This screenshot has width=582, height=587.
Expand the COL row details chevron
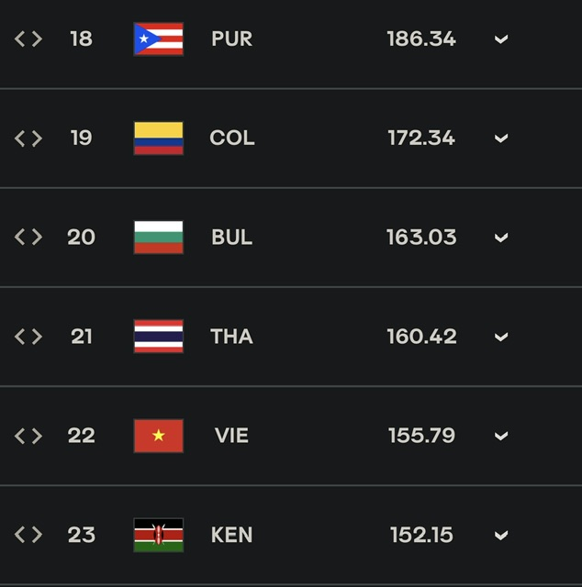(x=501, y=138)
